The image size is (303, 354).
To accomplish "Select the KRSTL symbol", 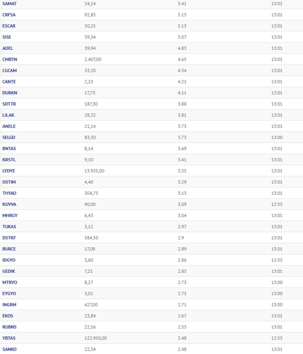I will coord(9,160).
